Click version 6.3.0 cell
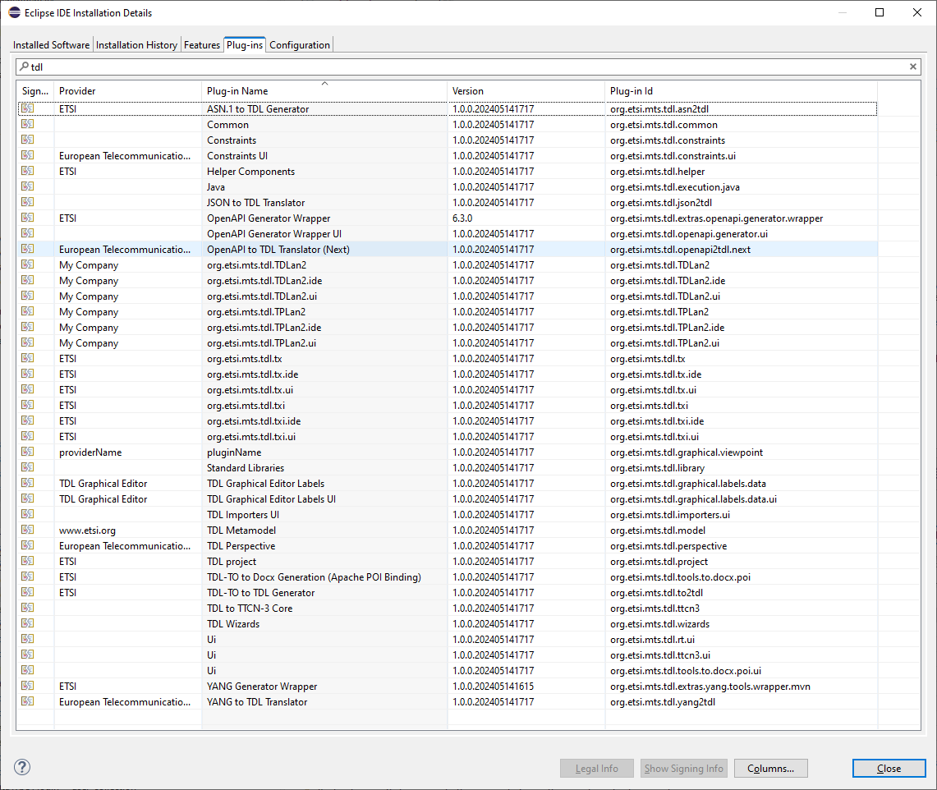Viewport: 937px width, 790px height. click(462, 218)
